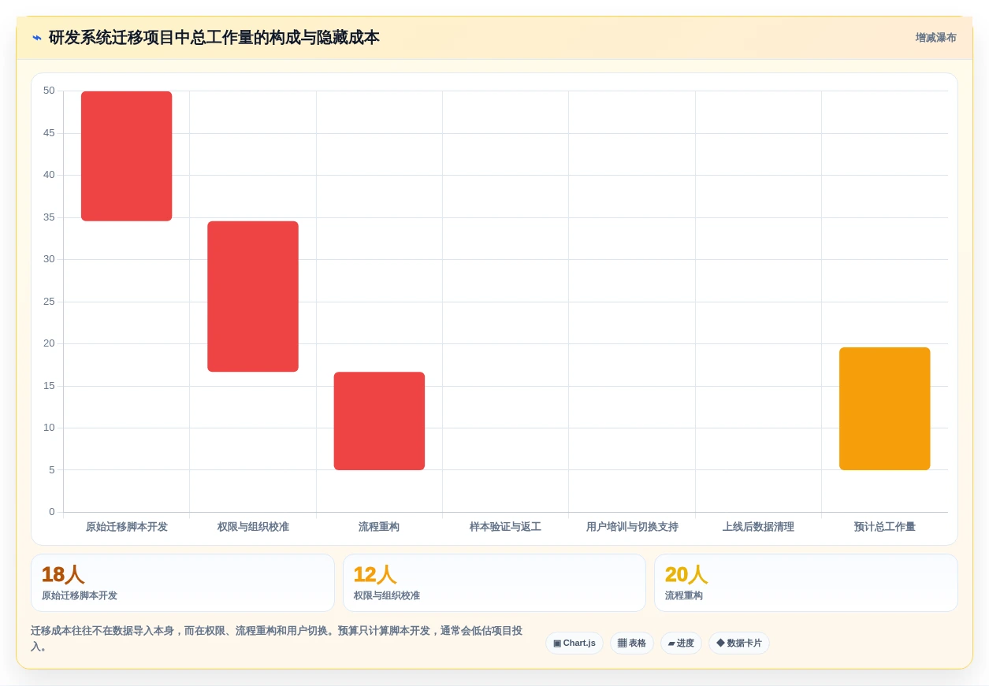The height and width of the screenshot is (686, 989).
Task: Click the x-axis label 权限与组织校准
Action: [253, 527]
